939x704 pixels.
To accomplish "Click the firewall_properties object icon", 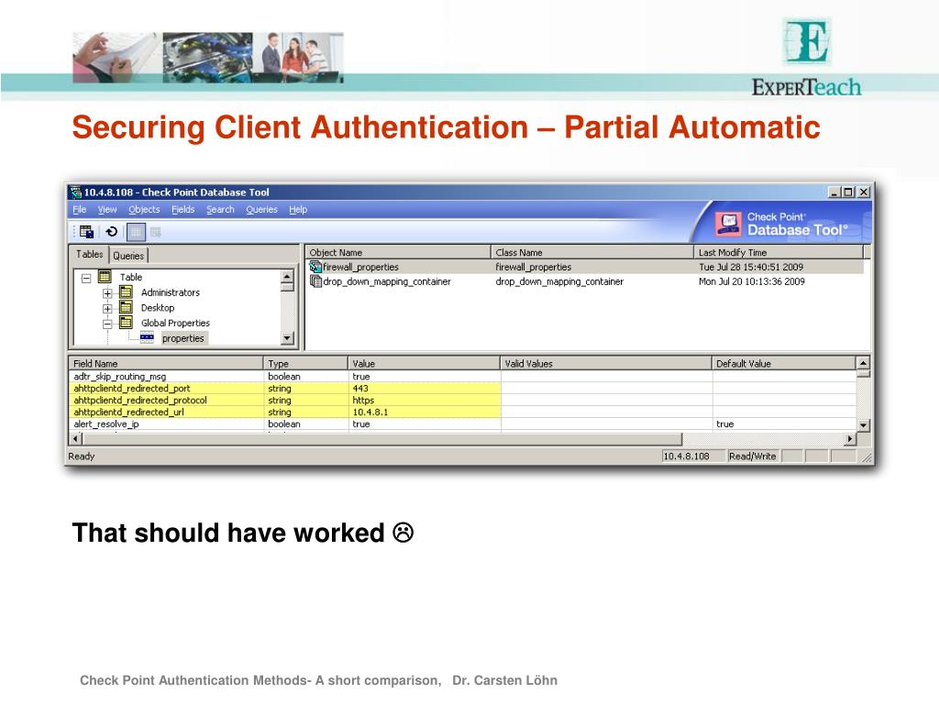I will pyautogui.click(x=315, y=267).
